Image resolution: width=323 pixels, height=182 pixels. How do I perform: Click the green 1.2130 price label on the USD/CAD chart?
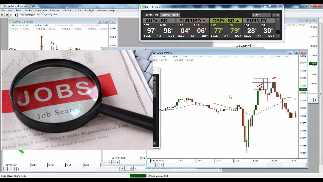(x=302, y=89)
